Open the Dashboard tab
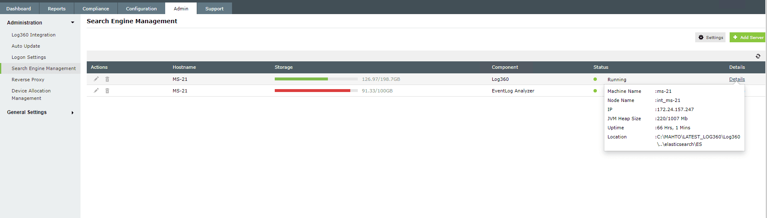Screen dimensions: 767x218 (x=19, y=8)
